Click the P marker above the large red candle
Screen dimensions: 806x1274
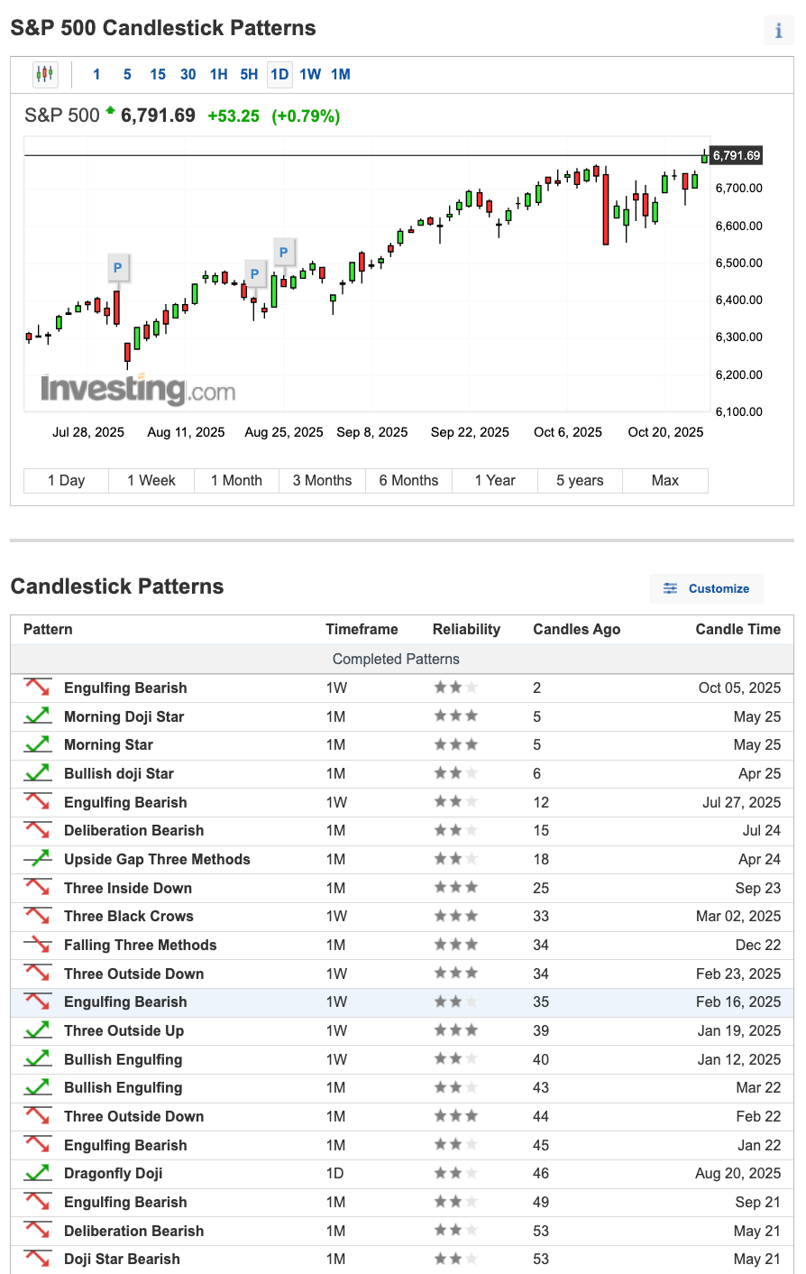click(117, 268)
